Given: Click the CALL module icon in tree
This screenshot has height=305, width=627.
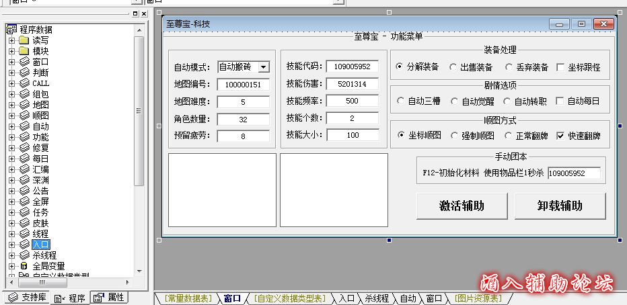Looking at the screenshot, I should tap(24, 83).
